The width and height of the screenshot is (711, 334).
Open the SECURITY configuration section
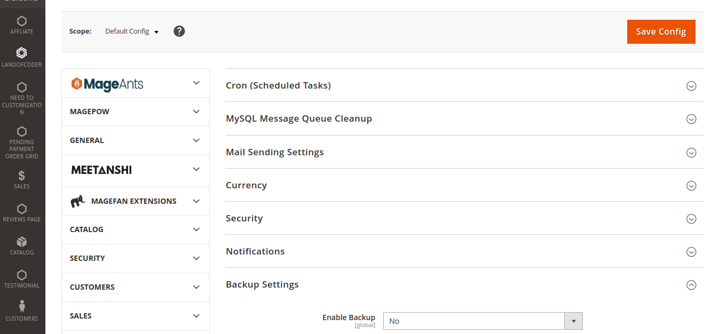[135, 258]
